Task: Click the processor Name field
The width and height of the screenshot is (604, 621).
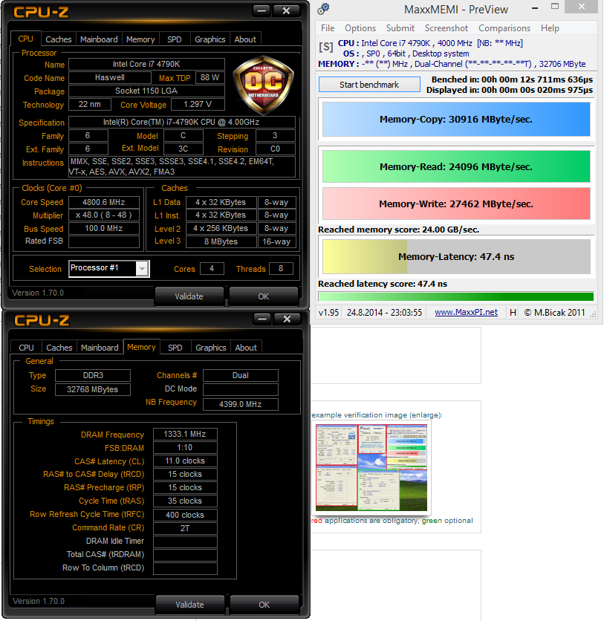Action: 146,64
